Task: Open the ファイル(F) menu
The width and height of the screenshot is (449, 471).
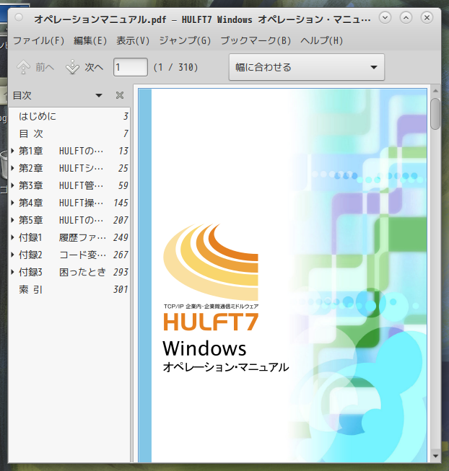Action: (38, 40)
